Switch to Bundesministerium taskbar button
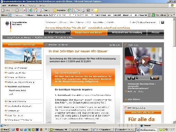The height and width of the screenshot is (132, 176). click(147, 130)
